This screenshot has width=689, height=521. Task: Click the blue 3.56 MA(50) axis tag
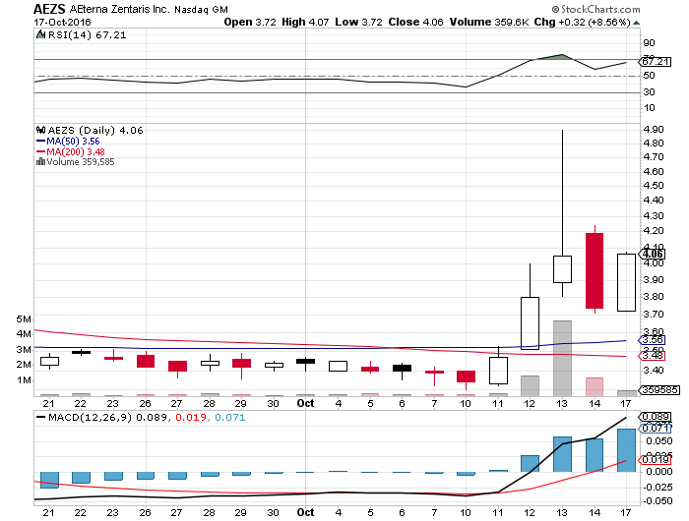coord(653,340)
